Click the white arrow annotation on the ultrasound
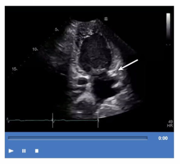Viewport: 180px width, 164px height. 128,65
